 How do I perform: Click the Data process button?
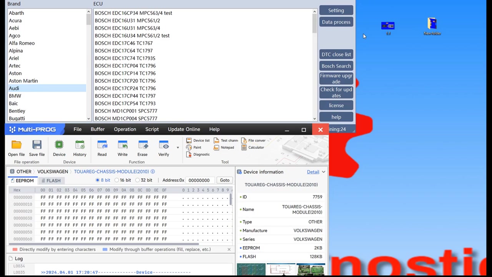(x=336, y=22)
